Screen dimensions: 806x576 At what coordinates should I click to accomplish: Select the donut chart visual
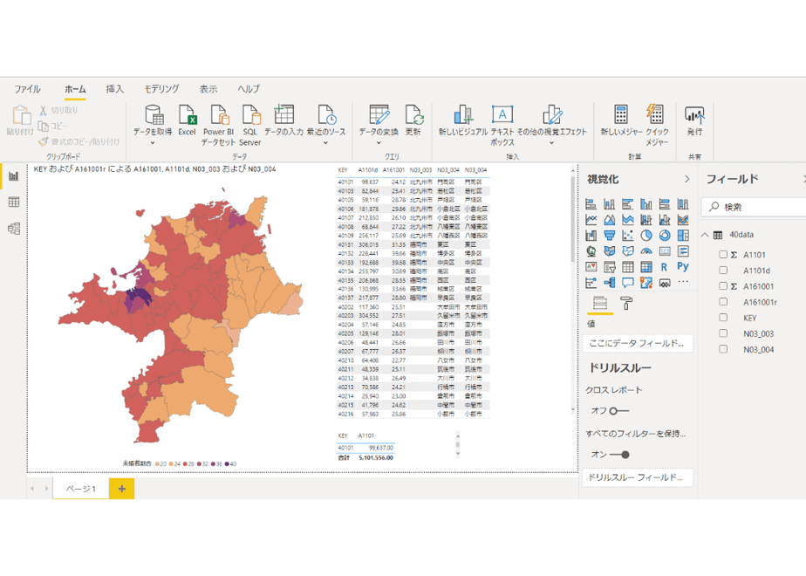point(665,236)
